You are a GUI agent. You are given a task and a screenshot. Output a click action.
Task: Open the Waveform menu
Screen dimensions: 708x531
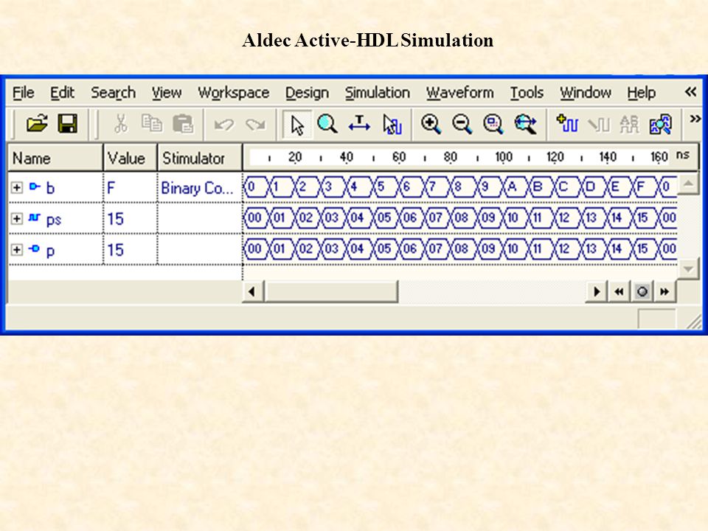pyautogui.click(x=460, y=93)
